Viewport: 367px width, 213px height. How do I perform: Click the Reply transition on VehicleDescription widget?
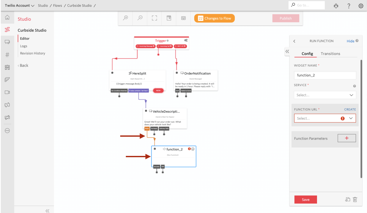(147, 129)
